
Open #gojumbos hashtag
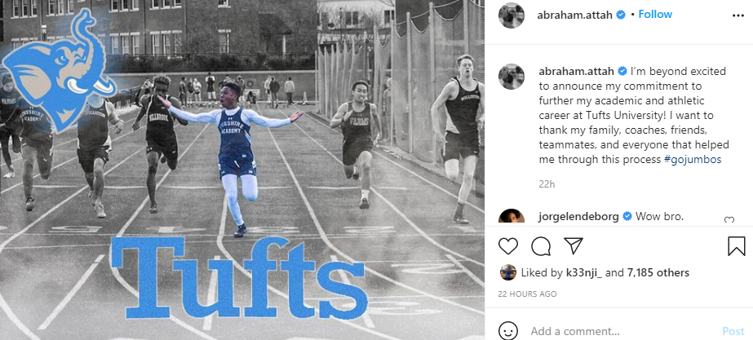[x=693, y=160]
